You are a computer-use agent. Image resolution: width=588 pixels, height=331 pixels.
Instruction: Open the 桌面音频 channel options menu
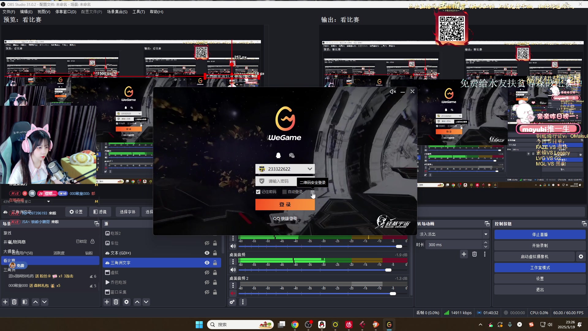pos(233,262)
